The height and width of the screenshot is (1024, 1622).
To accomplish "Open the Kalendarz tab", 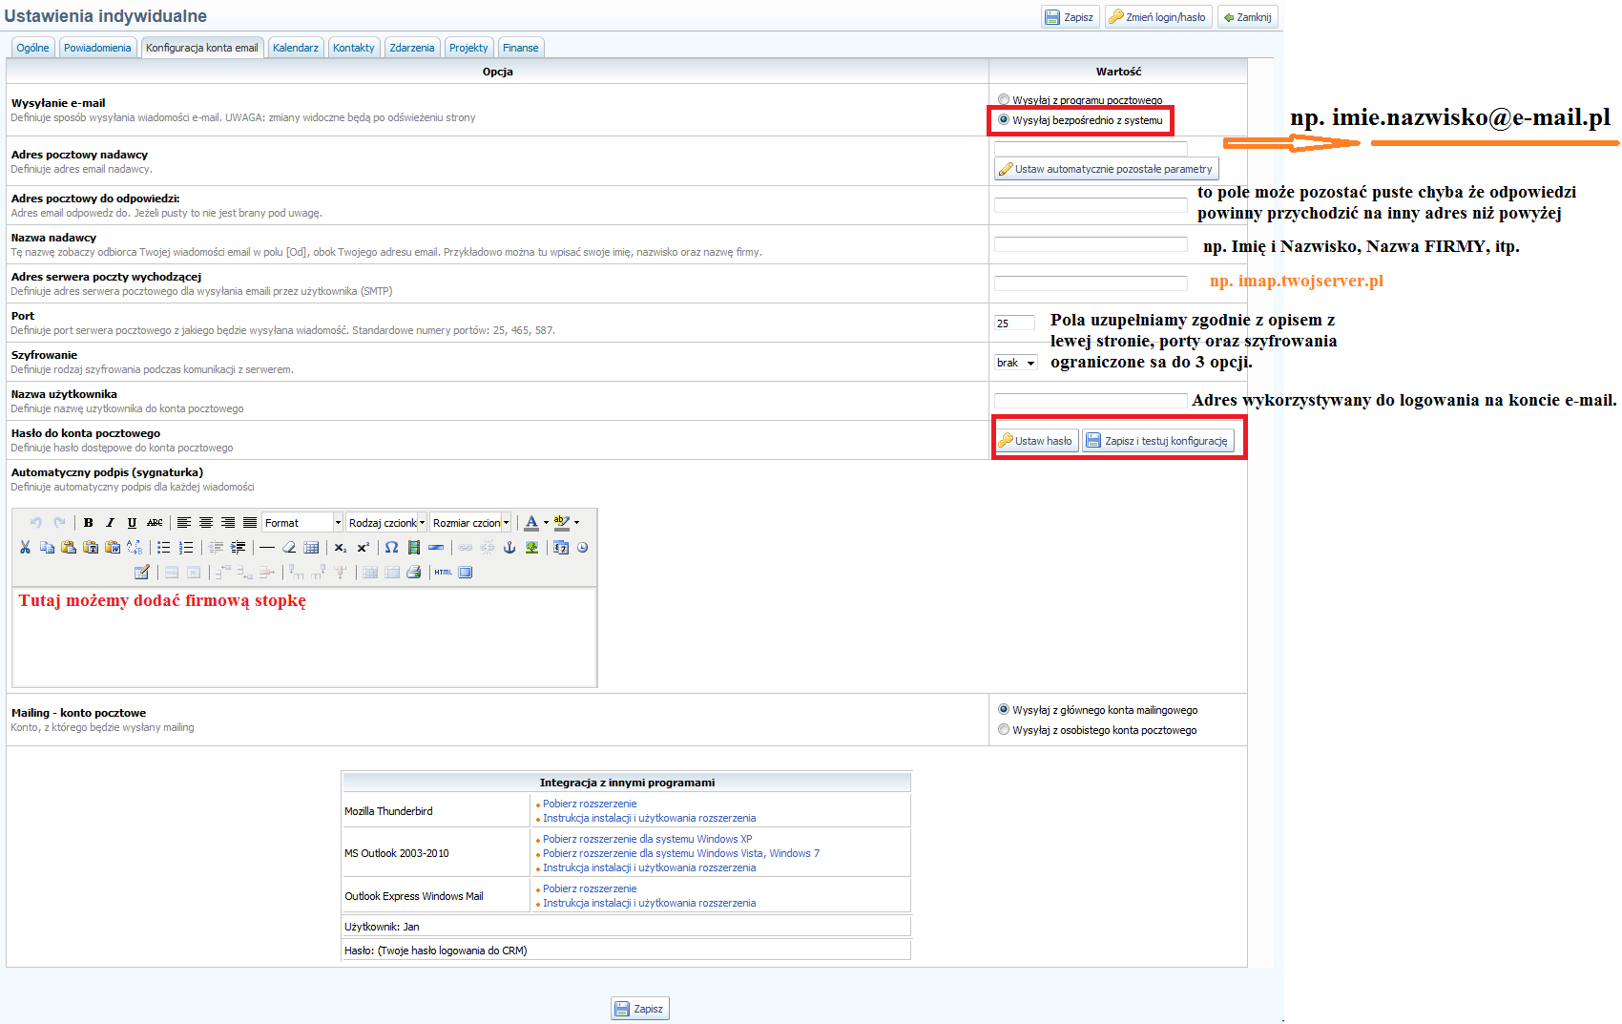I will [296, 48].
